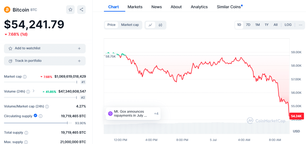Click the plus icon on Track in portfolio
Screen dimensions: 306x144
(79, 61)
